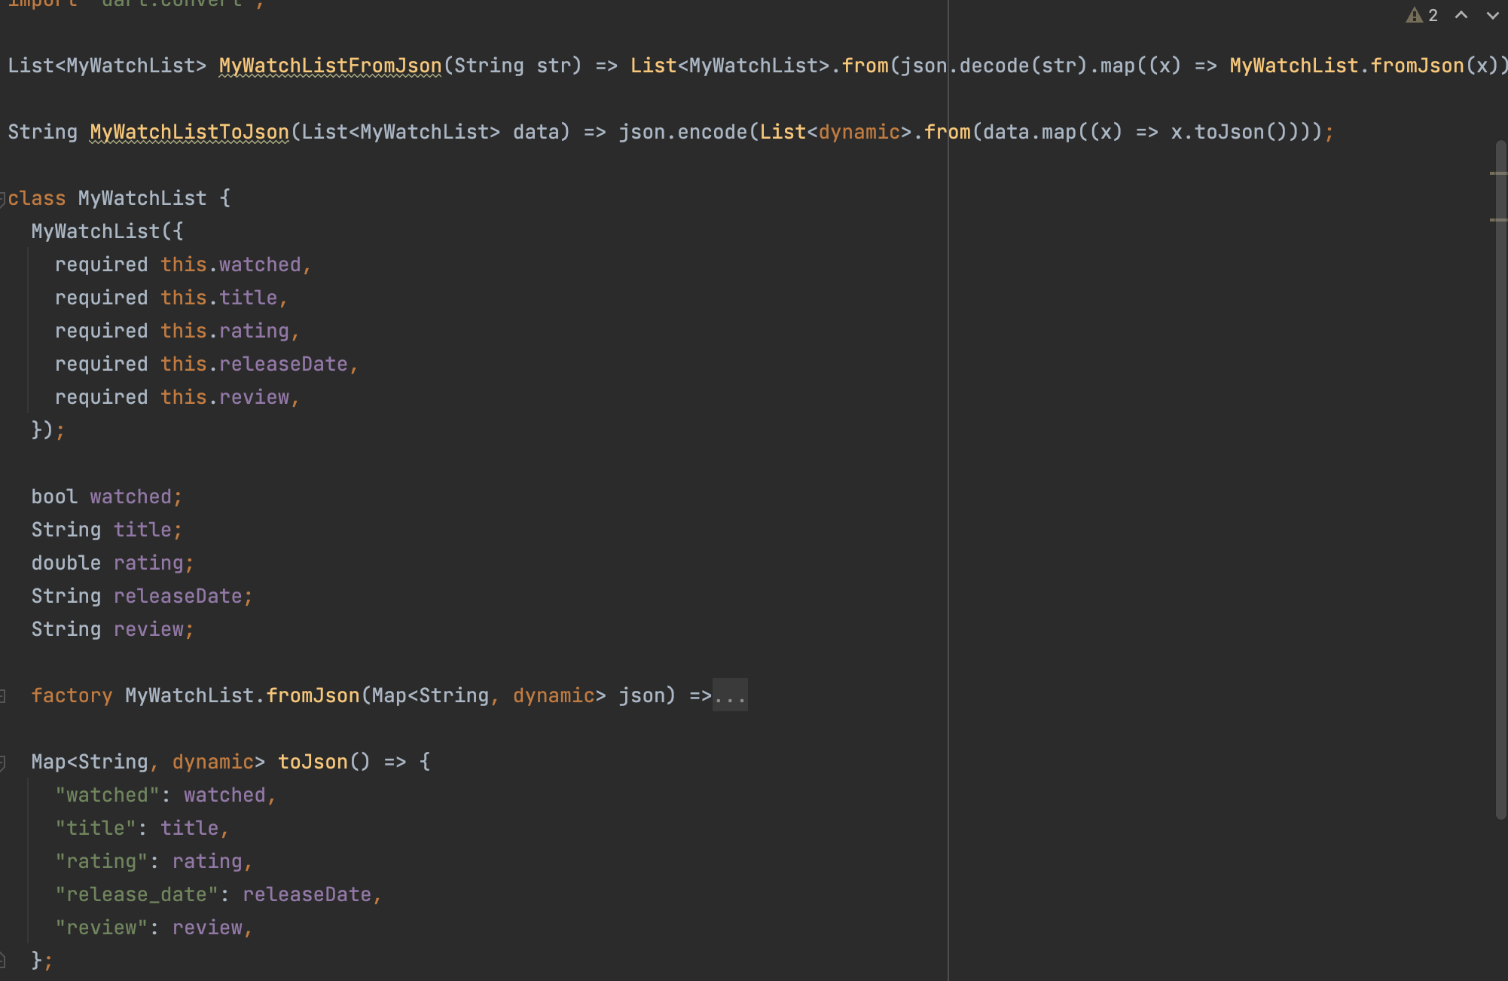Click fold end marker beside closing brace
The width and height of the screenshot is (1508, 981).
(x=3, y=960)
